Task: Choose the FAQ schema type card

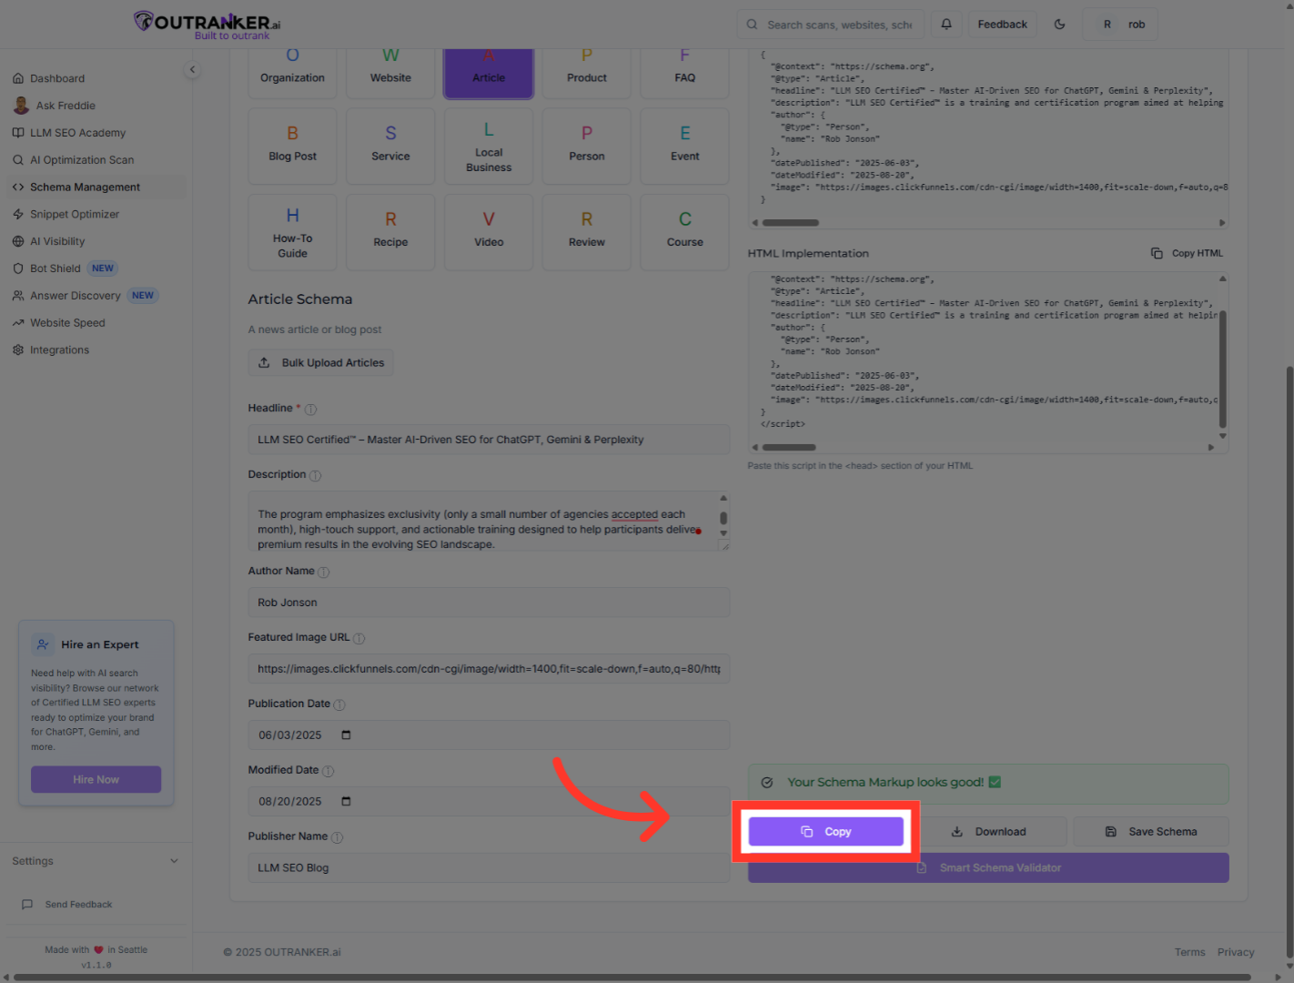Action: pyautogui.click(x=685, y=73)
